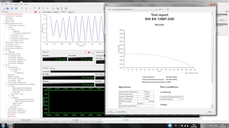Click the wrench settings icon in Deflection panel
The width and height of the screenshot is (229, 128).
coord(86,52)
